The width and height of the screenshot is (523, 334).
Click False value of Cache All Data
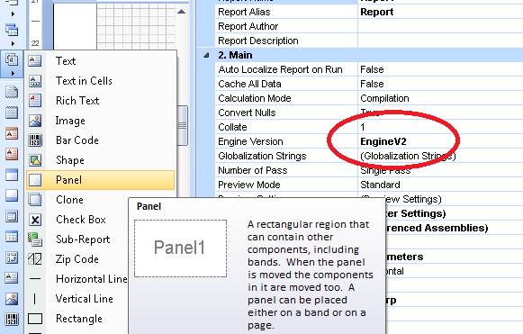point(372,84)
